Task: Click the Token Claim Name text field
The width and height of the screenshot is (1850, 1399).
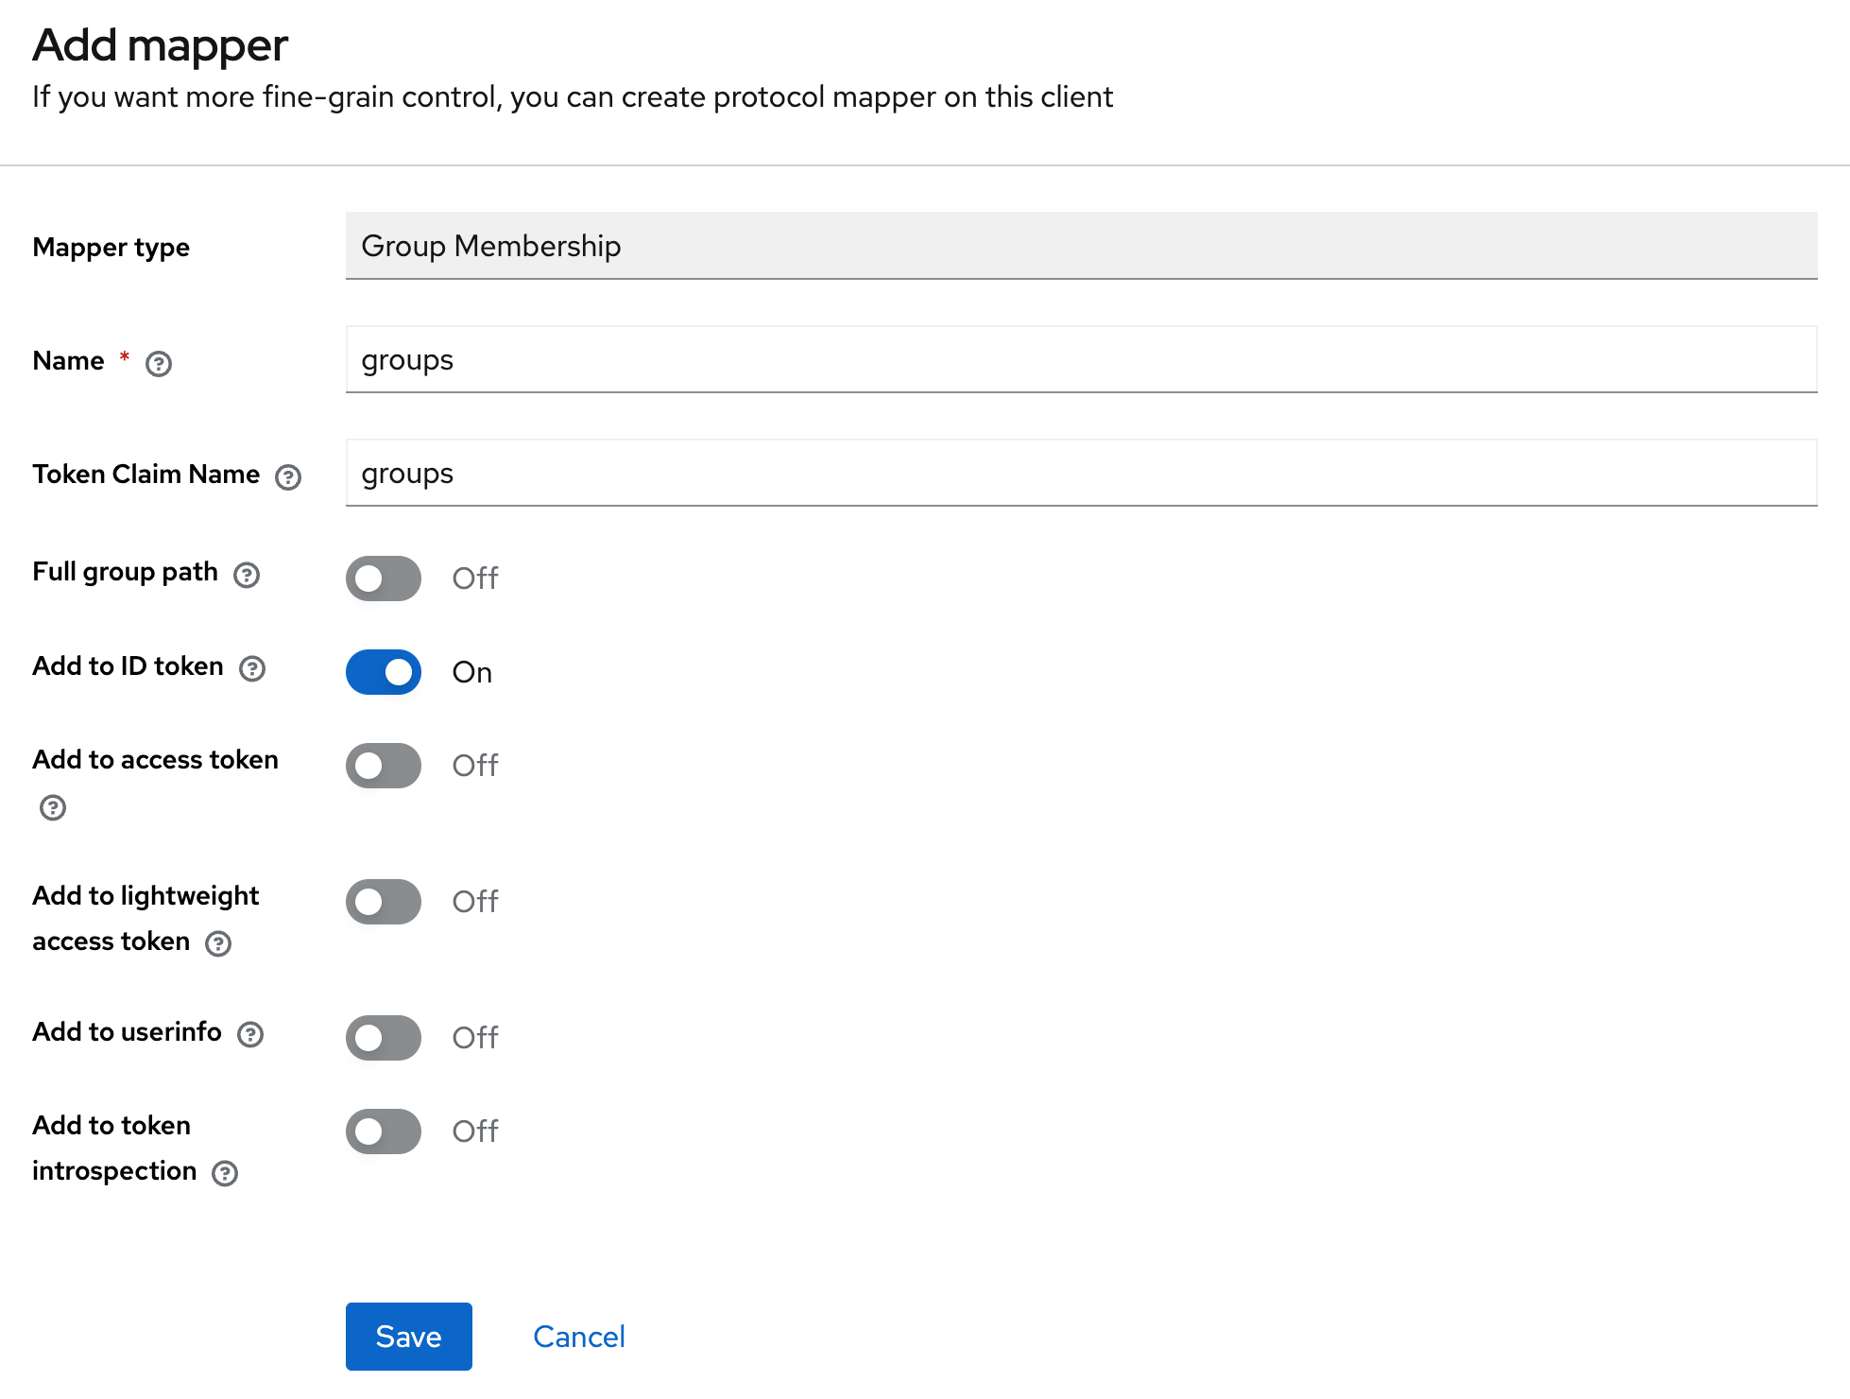Action: point(1081,474)
